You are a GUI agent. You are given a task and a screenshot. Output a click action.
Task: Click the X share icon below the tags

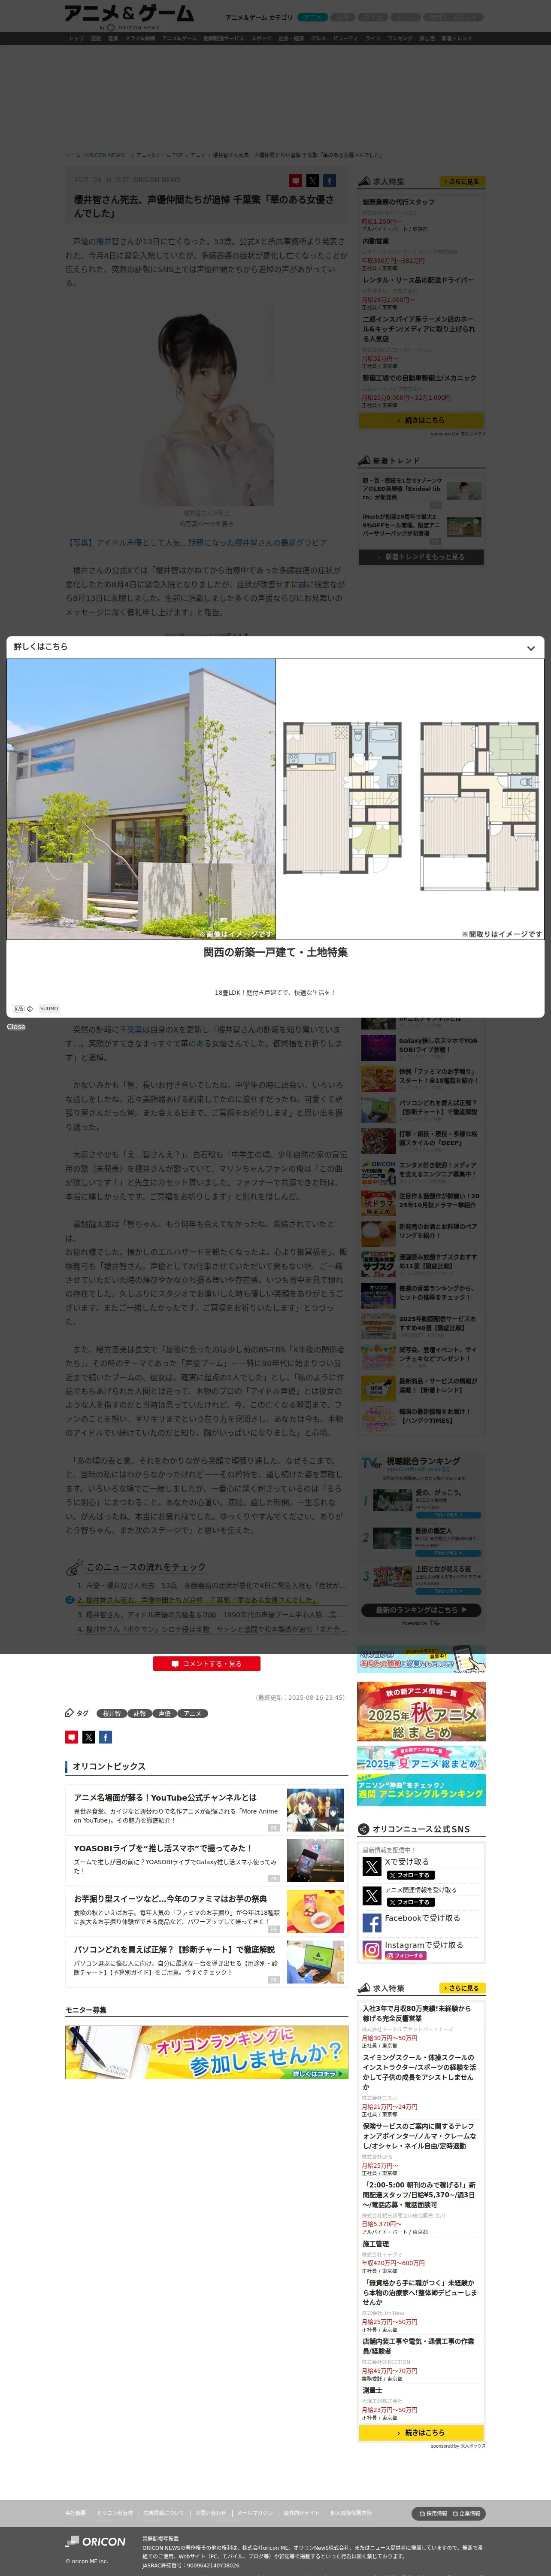(x=88, y=1737)
